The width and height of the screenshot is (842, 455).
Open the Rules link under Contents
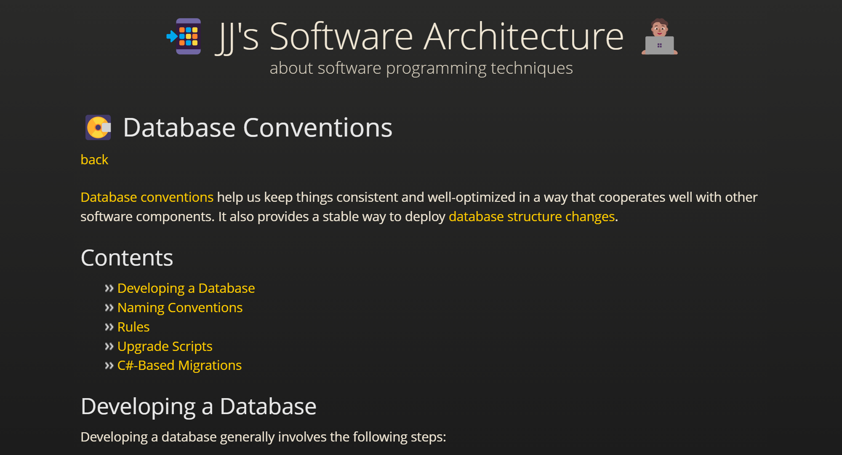click(x=133, y=327)
